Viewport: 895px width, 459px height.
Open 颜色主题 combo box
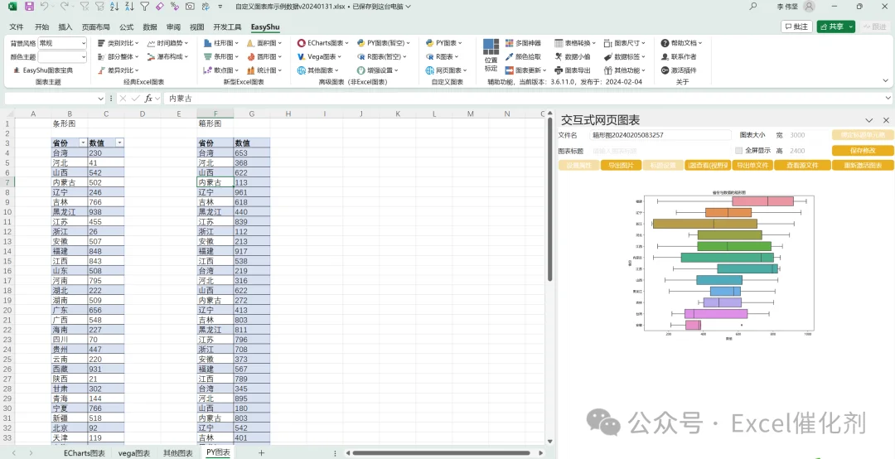pyautogui.click(x=62, y=56)
